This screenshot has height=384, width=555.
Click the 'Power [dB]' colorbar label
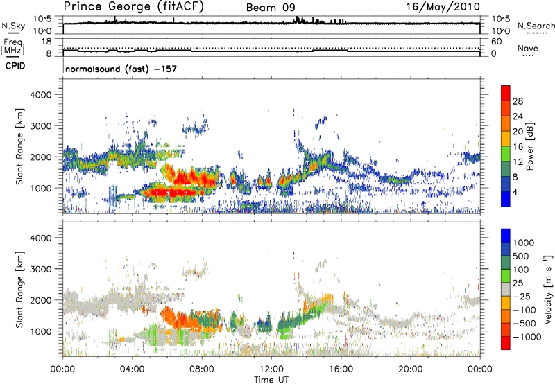click(529, 146)
